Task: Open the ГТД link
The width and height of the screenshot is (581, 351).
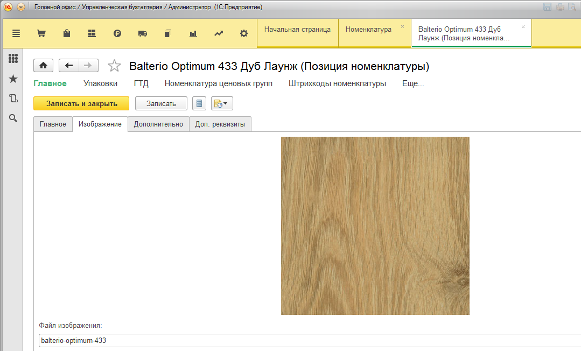Action: click(141, 83)
